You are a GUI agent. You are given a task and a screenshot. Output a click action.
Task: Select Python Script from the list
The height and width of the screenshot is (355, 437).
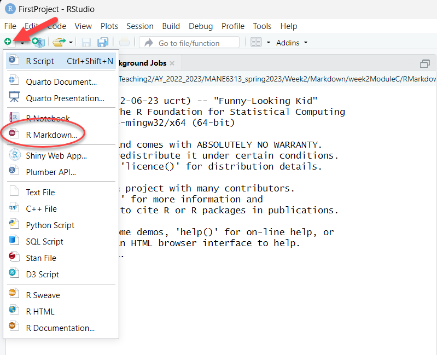click(x=50, y=225)
